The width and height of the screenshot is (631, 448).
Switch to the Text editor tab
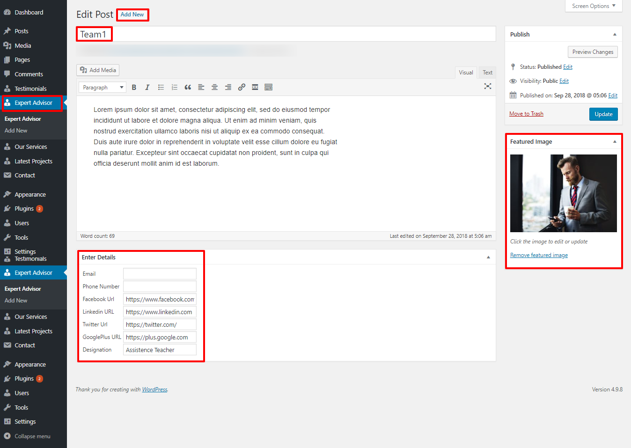click(x=487, y=73)
